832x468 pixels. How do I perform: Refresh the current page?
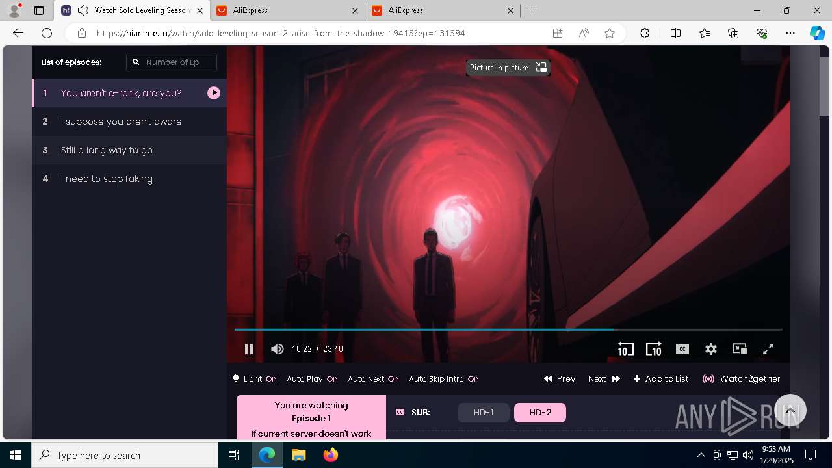point(47,33)
